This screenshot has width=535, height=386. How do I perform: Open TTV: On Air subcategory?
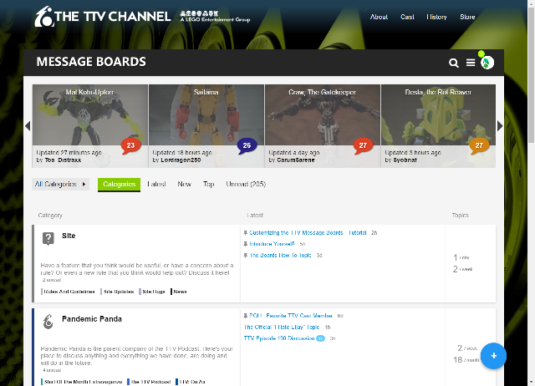192,382
